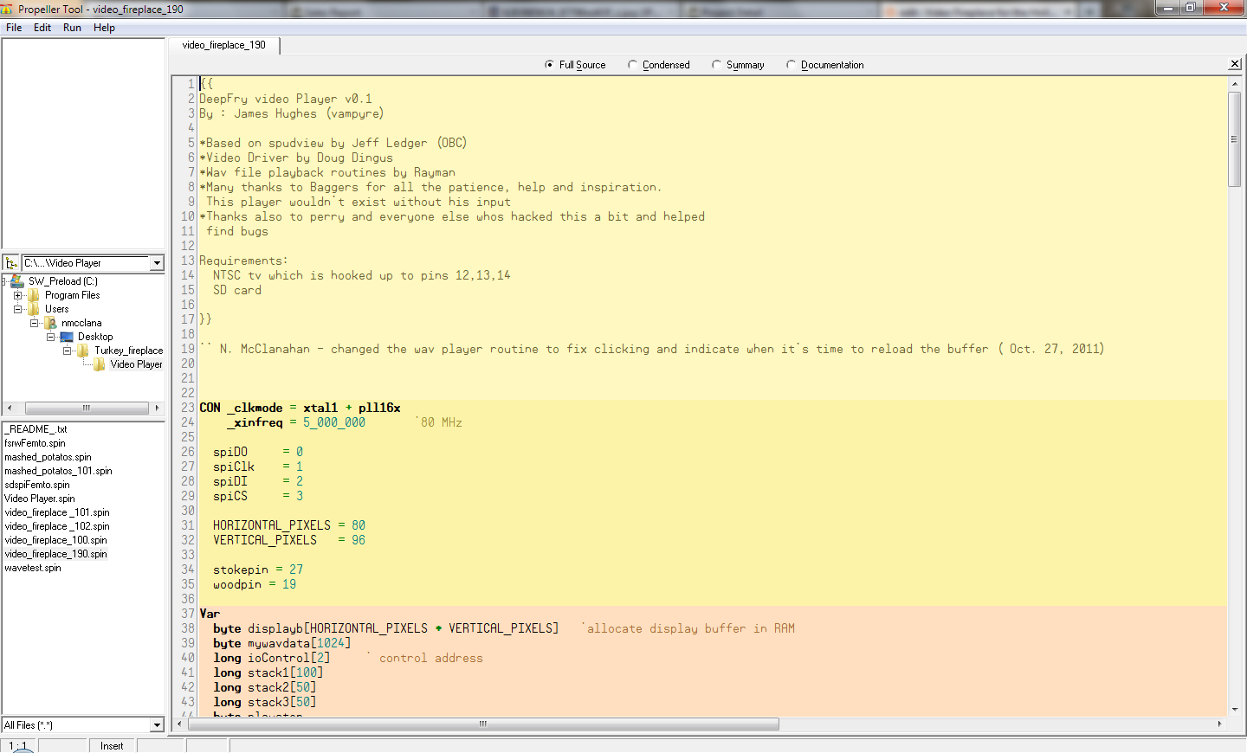Viewport: 1247px width, 753px height.
Task: Select mashed_potatos_101.spin file
Action: click(x=58, y=471)
